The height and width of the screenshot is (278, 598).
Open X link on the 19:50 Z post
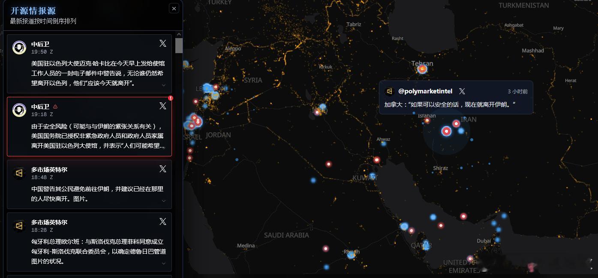(x=163, y=43)
